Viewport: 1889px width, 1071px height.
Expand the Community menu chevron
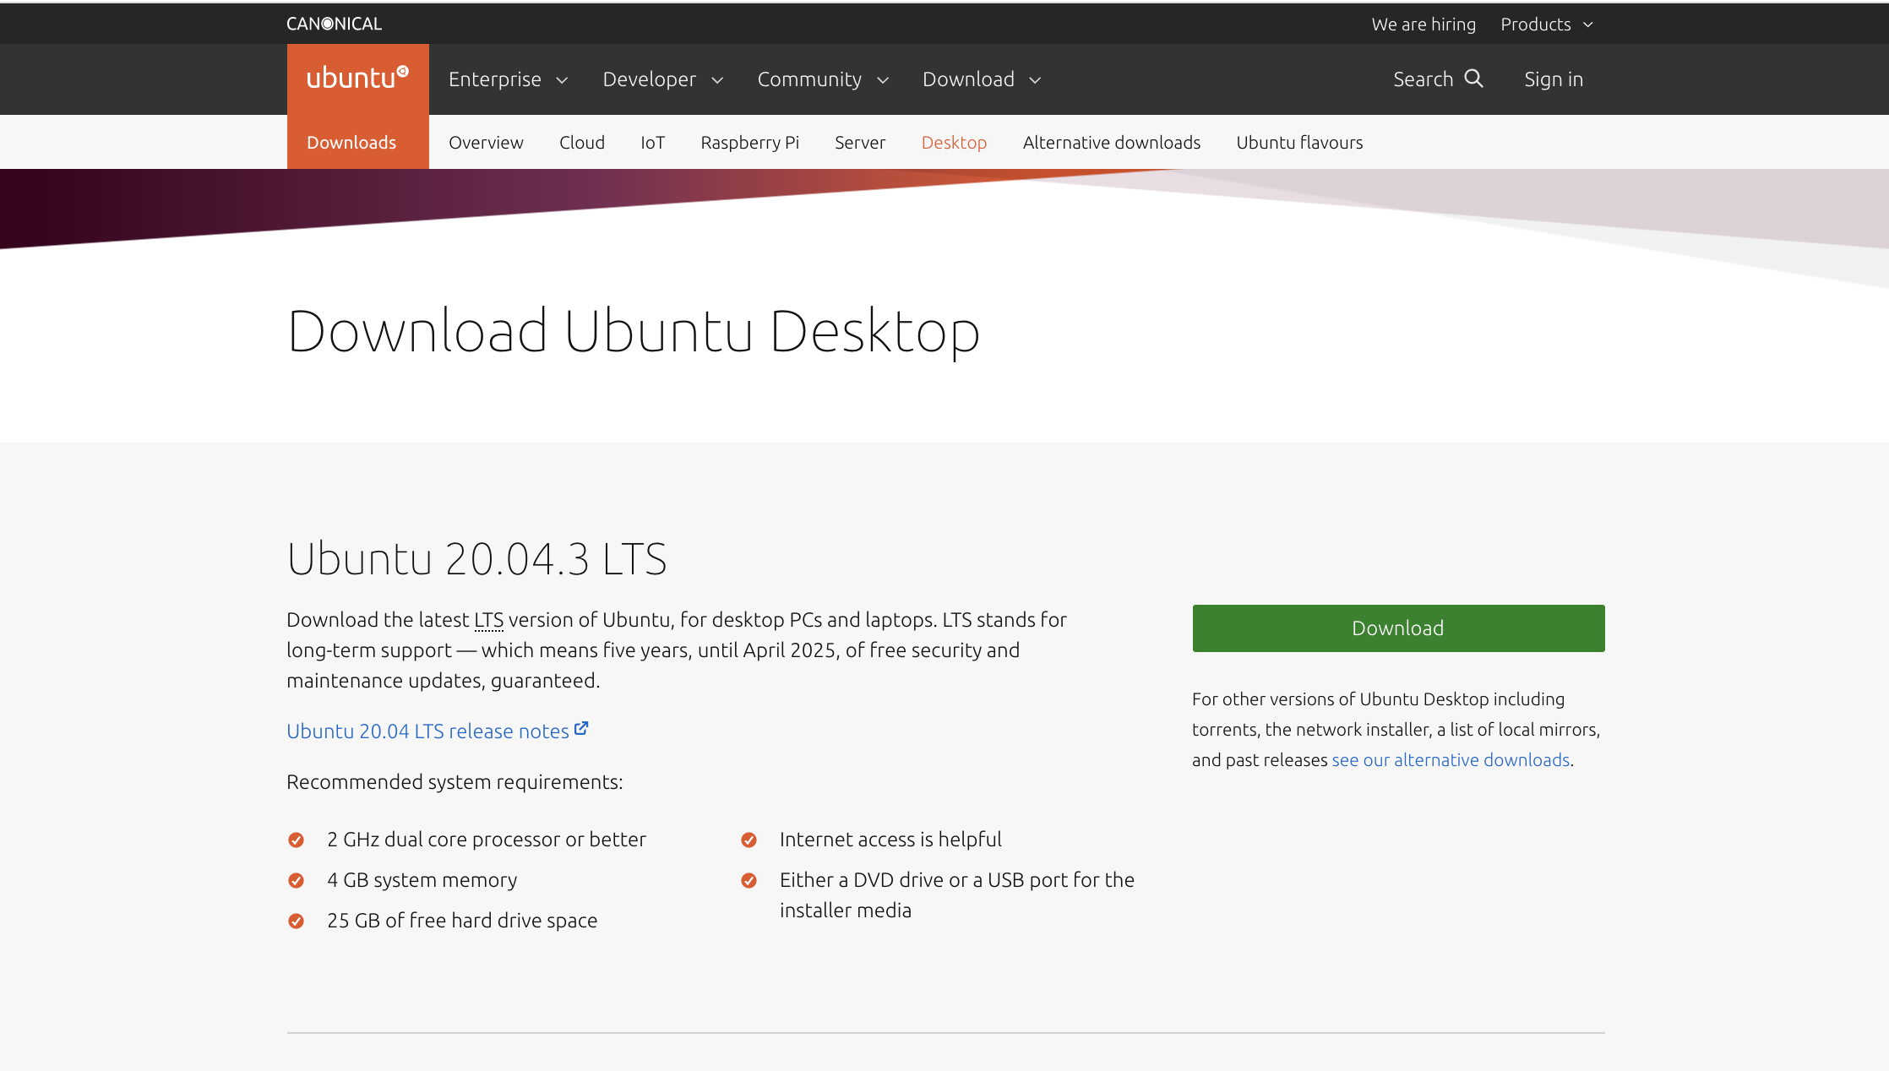(x=883, y=80)
